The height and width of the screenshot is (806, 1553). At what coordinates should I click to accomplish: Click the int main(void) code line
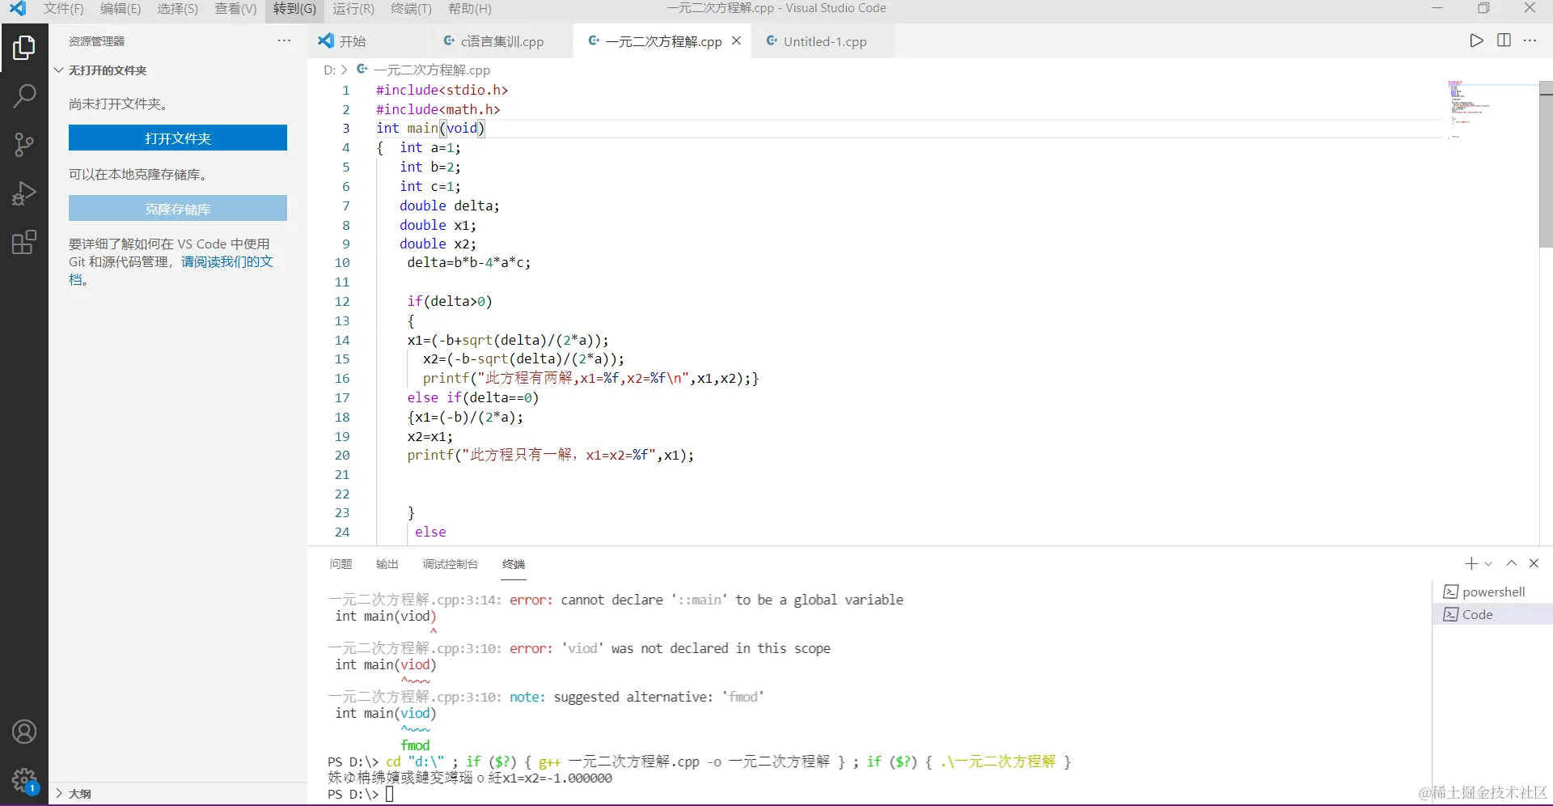[x=430, y=128]
